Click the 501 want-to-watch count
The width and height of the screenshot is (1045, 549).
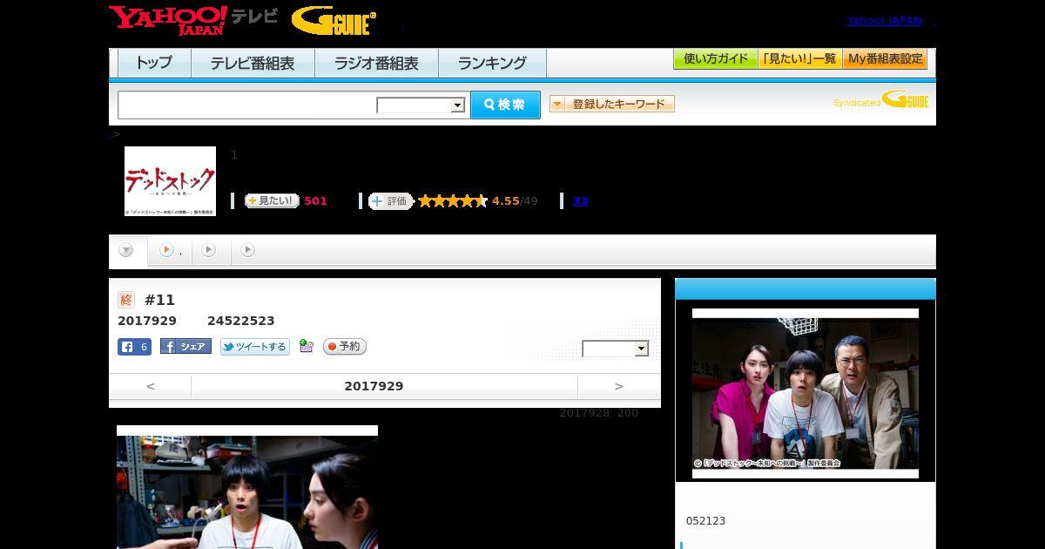coord(315,201)
